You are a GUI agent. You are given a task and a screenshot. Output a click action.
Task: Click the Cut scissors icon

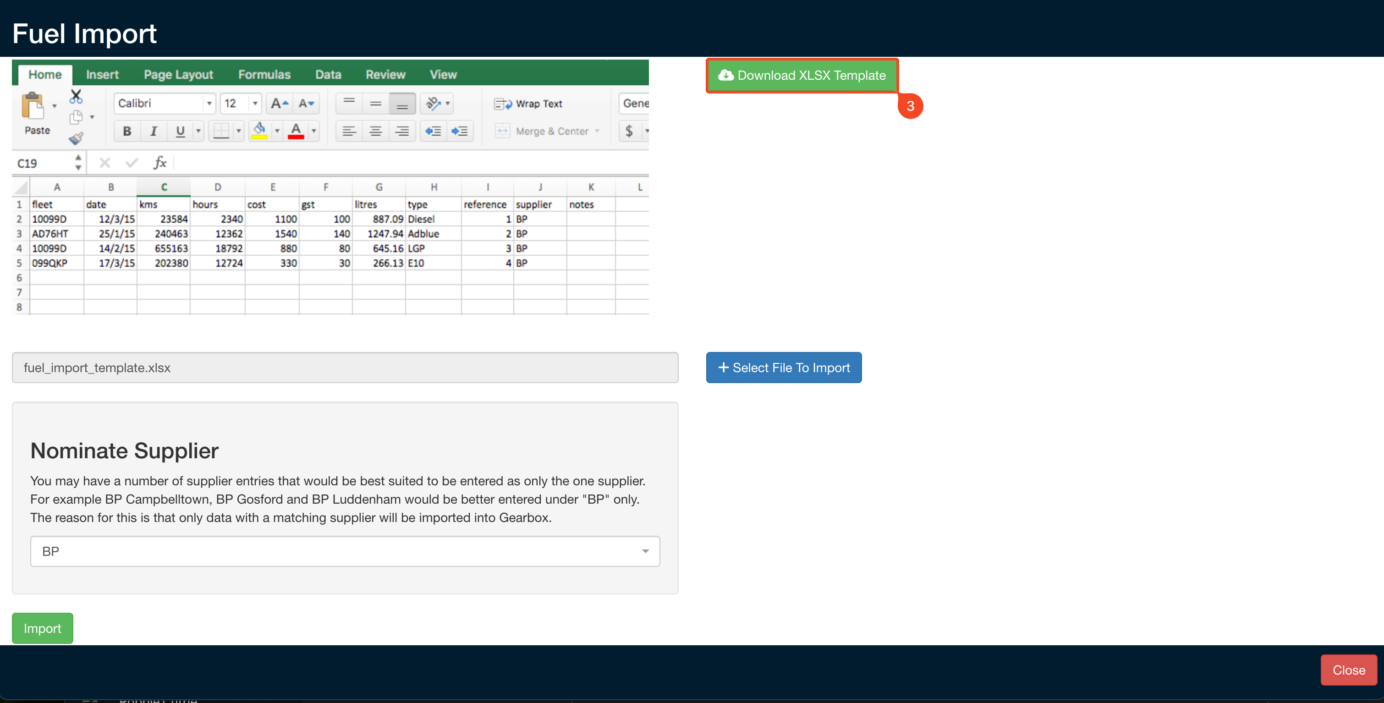[x=76, y=97]
